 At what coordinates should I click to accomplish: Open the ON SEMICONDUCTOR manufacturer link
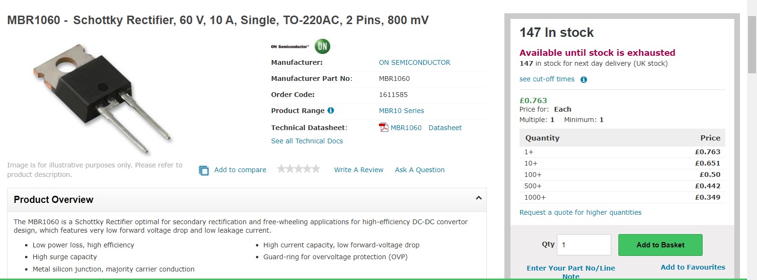tap(414, 62)
